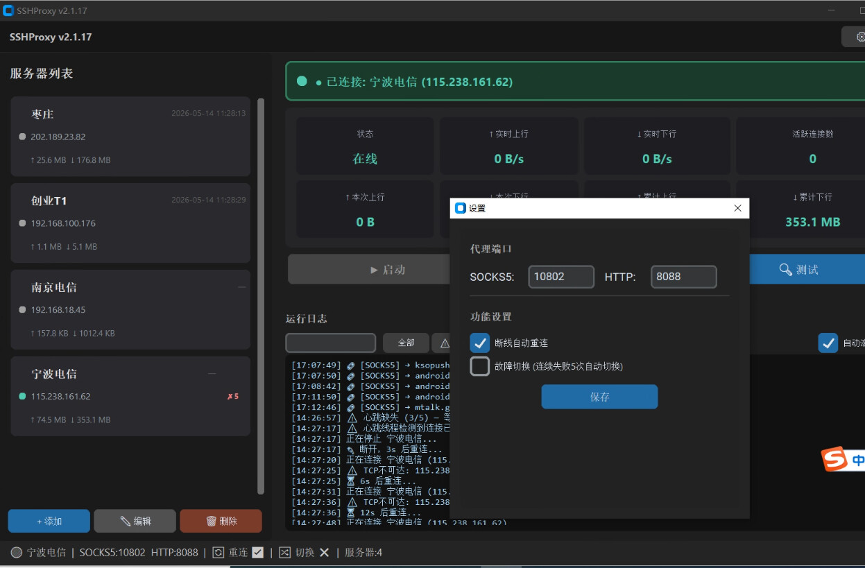Click the reconnect icon in status bar

point(218,553)
